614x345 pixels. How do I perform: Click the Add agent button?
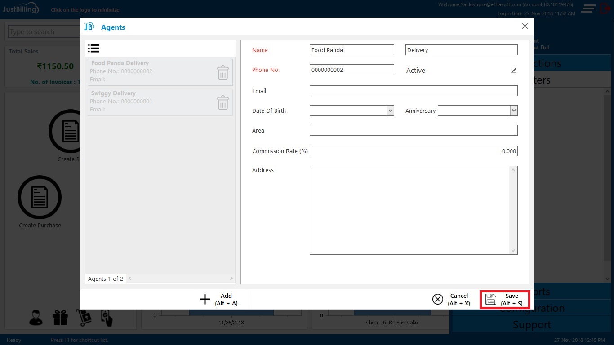point(219,300)
